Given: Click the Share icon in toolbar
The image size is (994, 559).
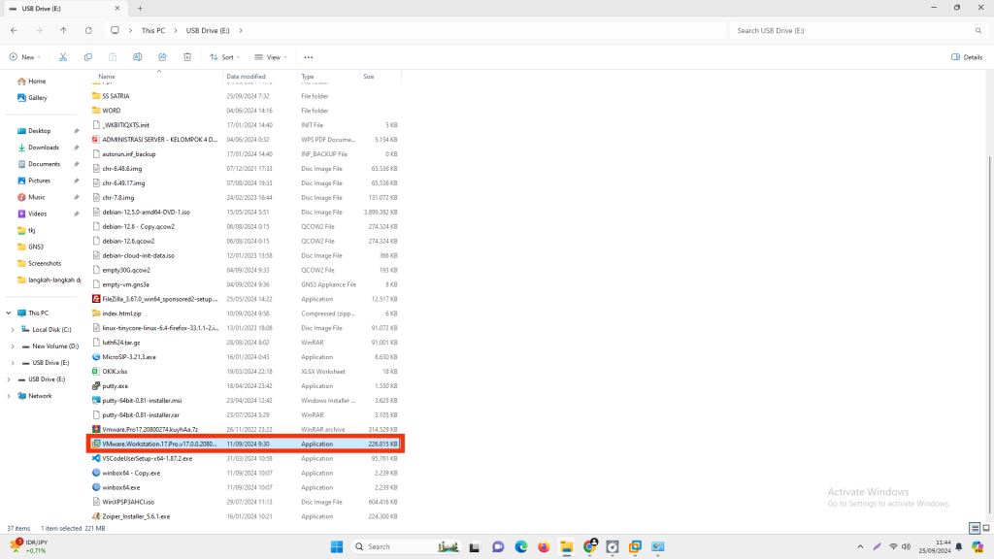Looking at the screenshot, I should (x=162, y=57).
